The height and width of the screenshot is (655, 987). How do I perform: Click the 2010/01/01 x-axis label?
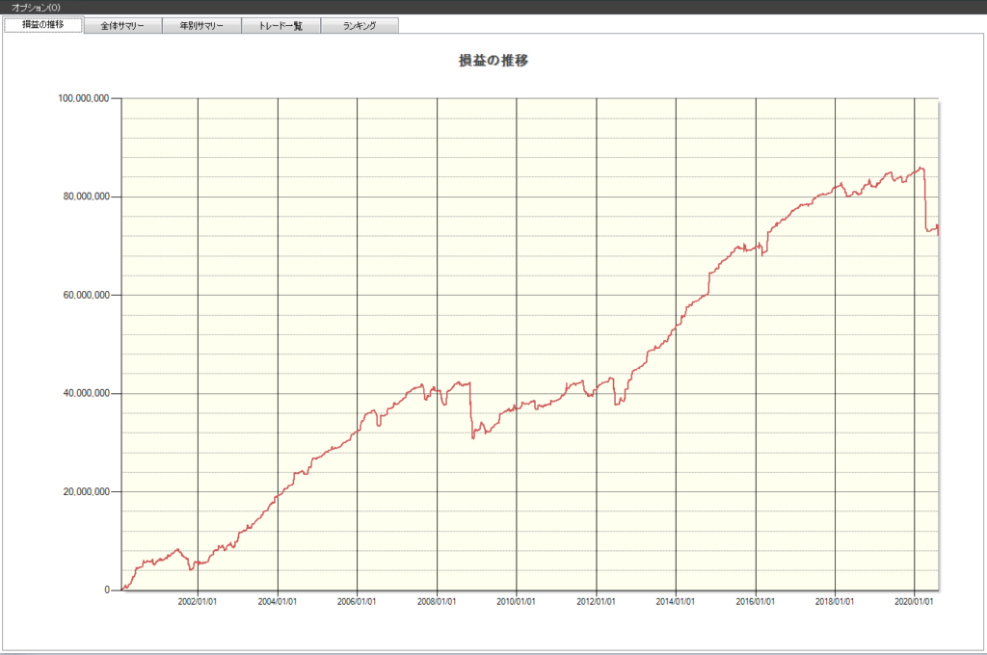(x=516, y=601)
